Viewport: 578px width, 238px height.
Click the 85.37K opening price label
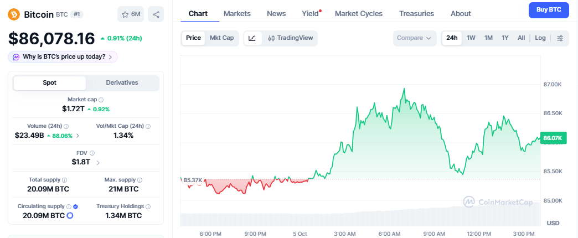[193, 180]
